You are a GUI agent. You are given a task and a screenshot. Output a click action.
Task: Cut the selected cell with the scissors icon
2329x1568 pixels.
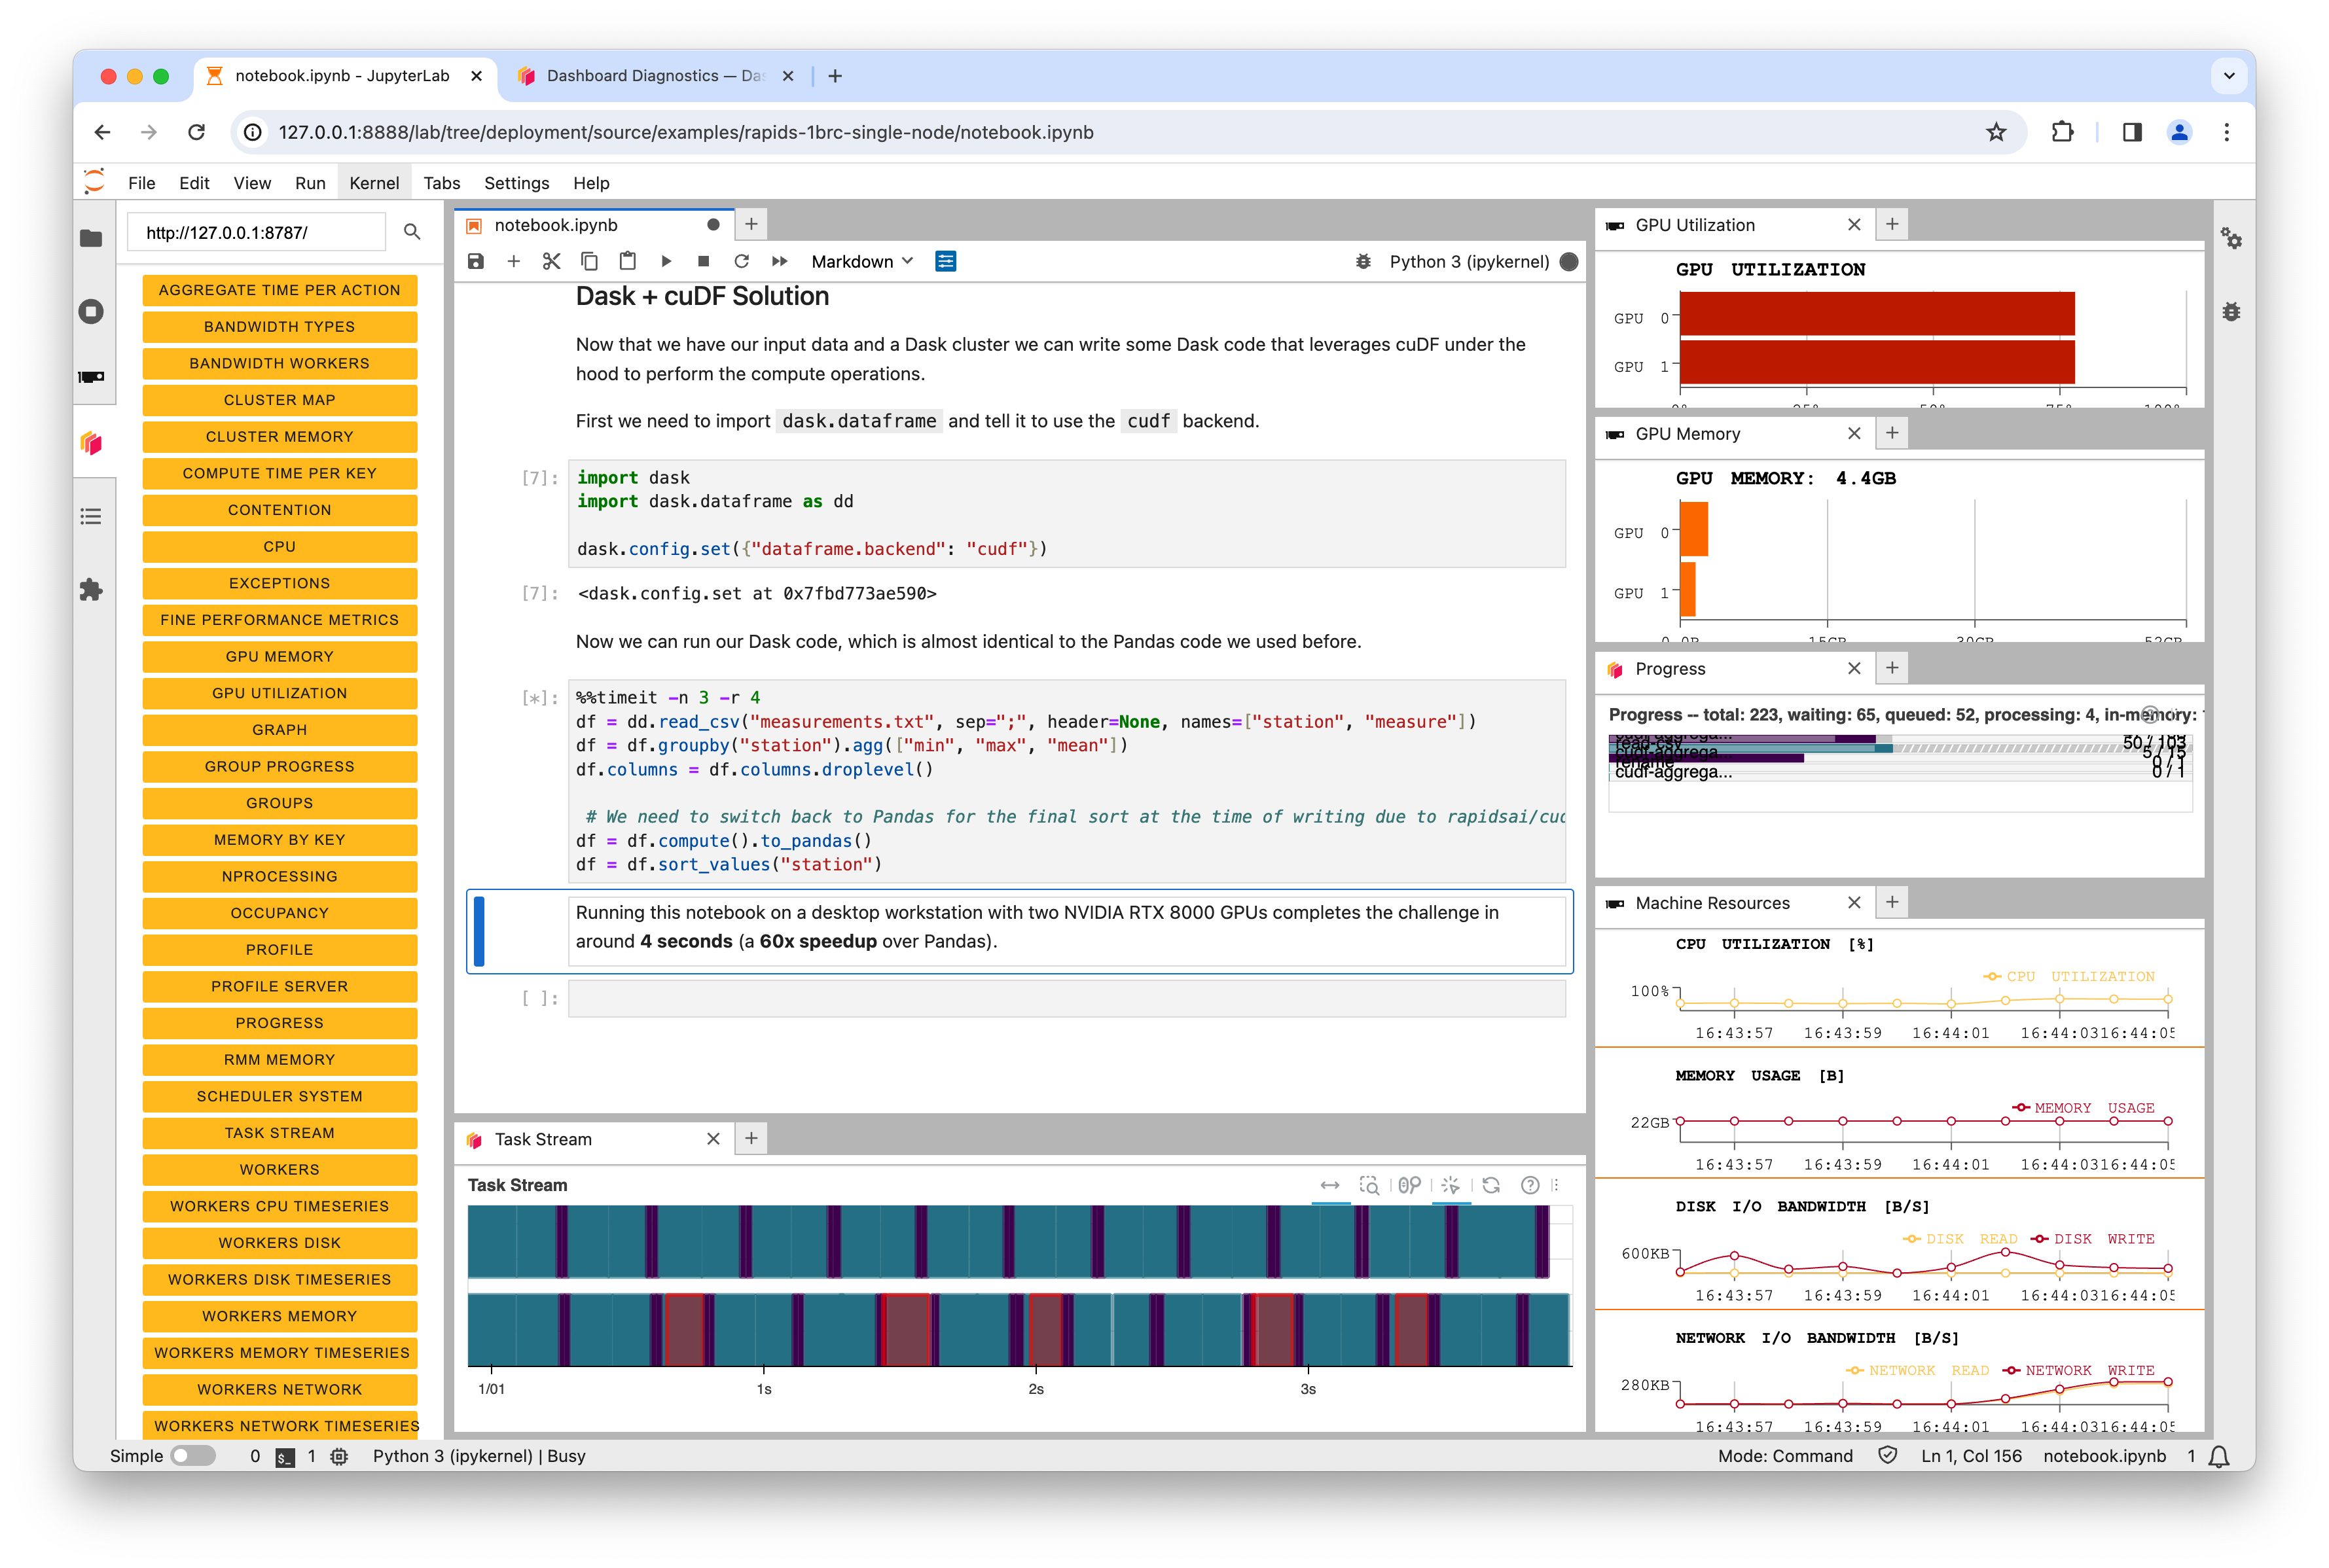[x=551, y=261]
